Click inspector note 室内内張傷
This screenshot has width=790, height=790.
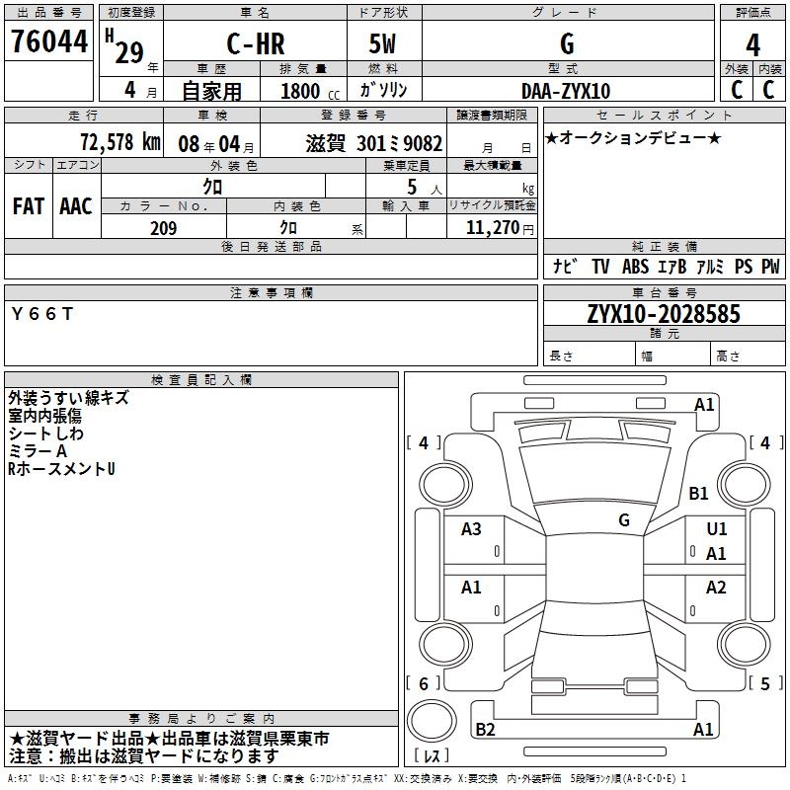click(x=44, y=416)
